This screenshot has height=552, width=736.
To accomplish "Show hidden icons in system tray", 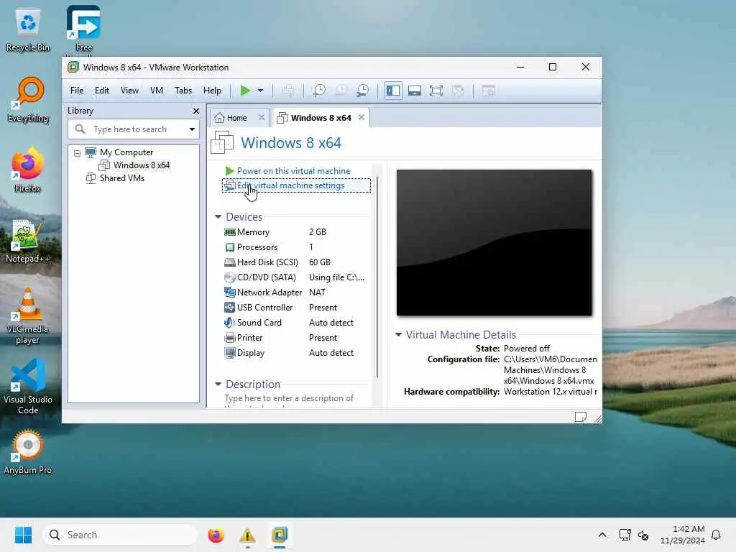I will click(602, 535).
